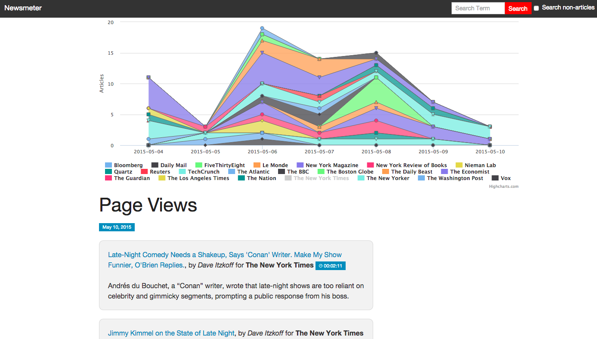Toggle The Boston Globe legend entry

[x=346, y=172]
